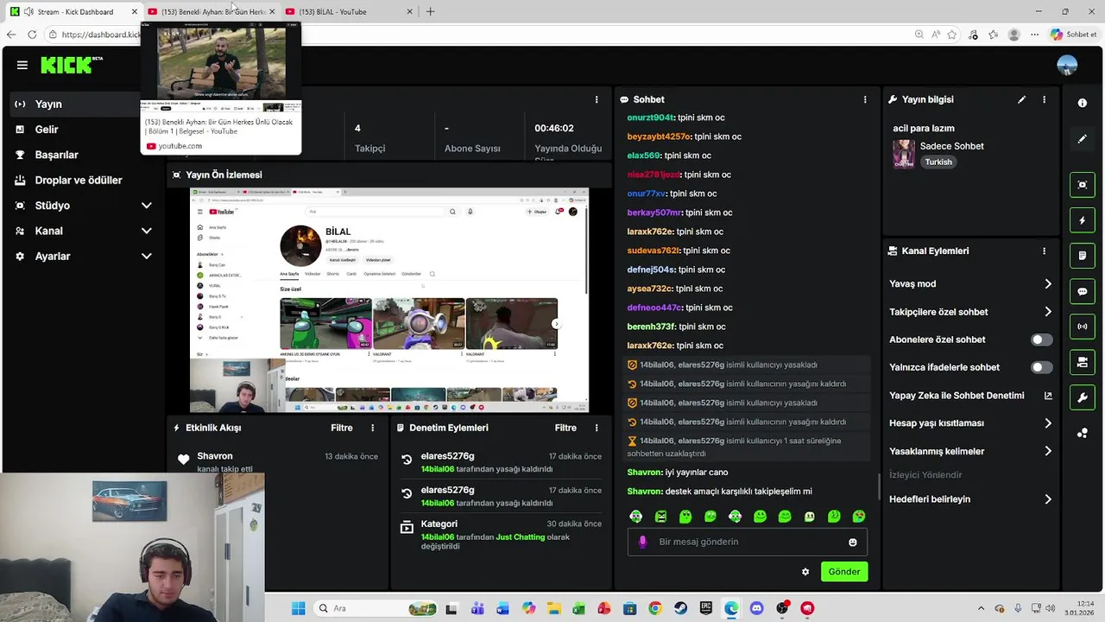Click the pencil icon in right rail

pos(1083,138)
